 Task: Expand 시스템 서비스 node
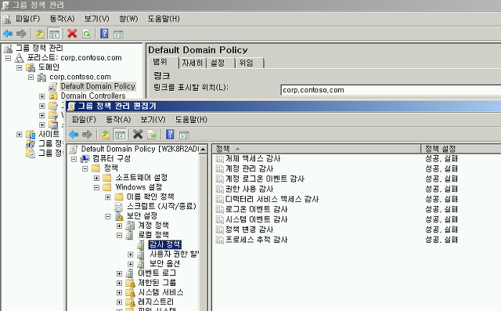(x=119, y=293)
